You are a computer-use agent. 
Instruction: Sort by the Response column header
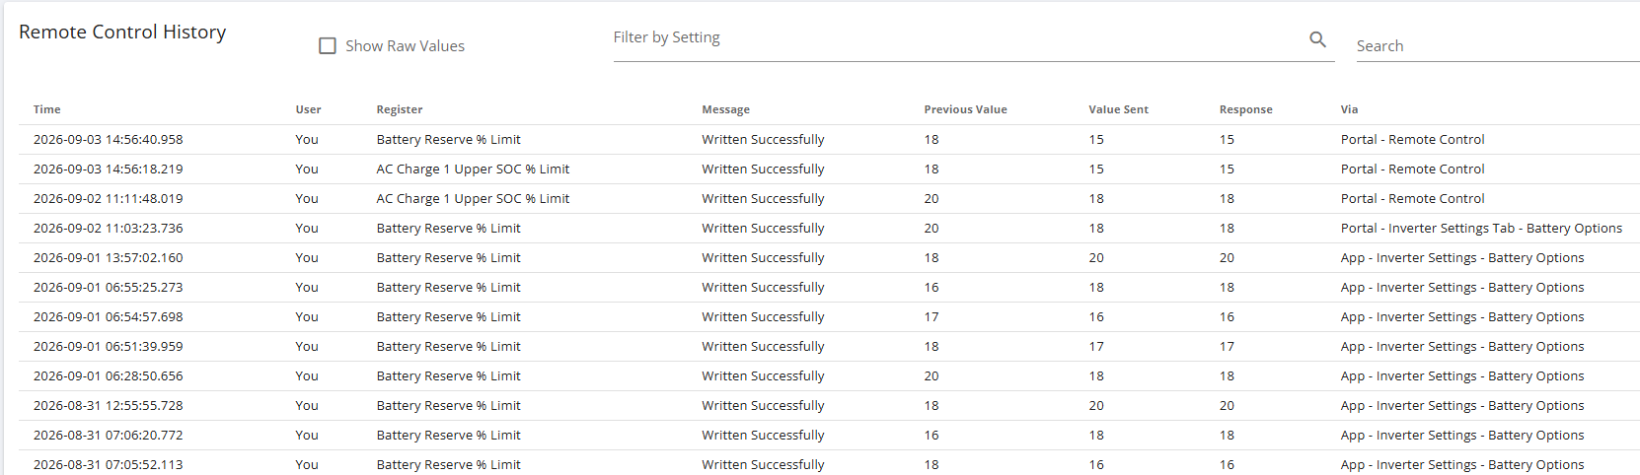(1245, 109)
